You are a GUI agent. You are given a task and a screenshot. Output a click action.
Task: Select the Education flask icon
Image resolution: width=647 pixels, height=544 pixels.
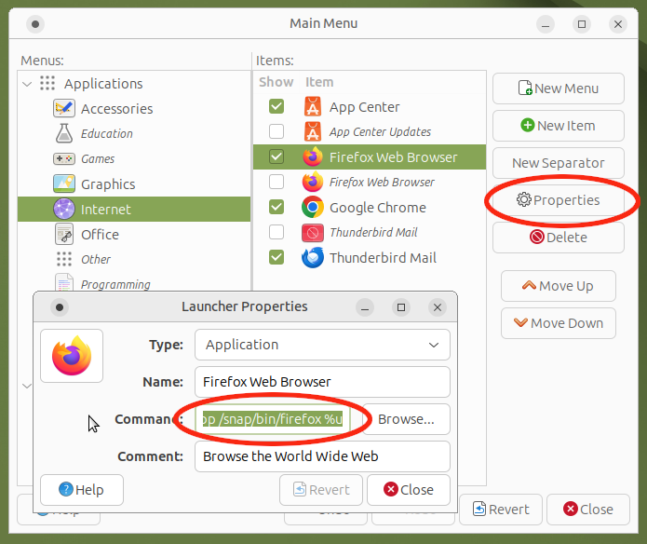(64, 134)
